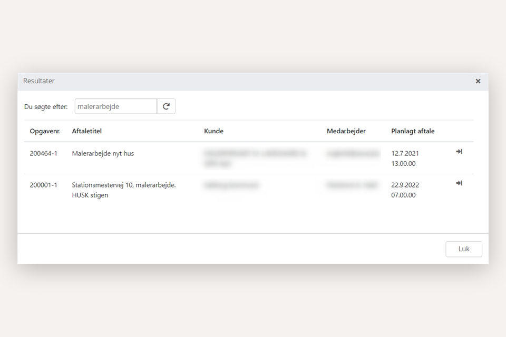Click the Du søgte efter label
The image size is (506, 337).
click(46, 107)
